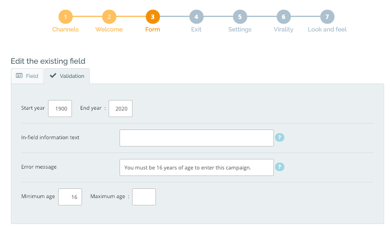Focus the In-field information text box
Screen dimensions: 391x230
coord(196,138)
